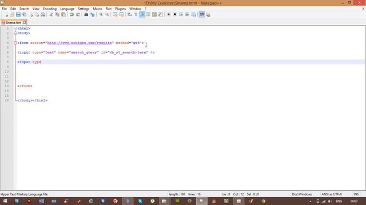The image size is (366, 205).
Task: Click the Ln : 8 Col : 12 status
Action: coord(233,194)
